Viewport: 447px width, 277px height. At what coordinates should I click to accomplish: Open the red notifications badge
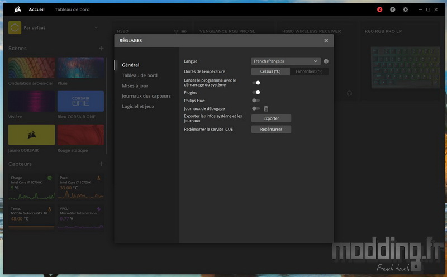pos(379,9)
